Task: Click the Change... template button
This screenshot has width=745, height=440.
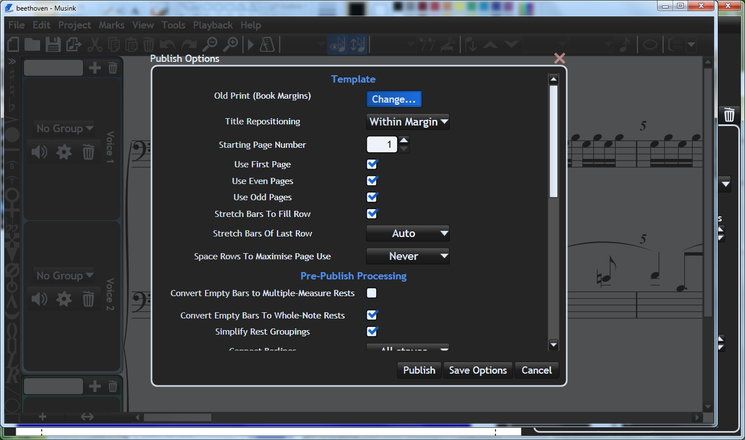Action: (394, 99)
